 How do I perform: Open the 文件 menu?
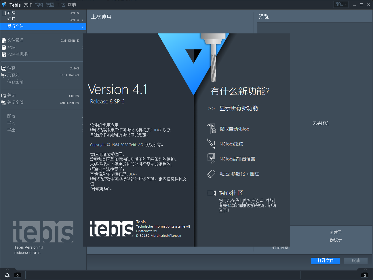pos(28,5)
